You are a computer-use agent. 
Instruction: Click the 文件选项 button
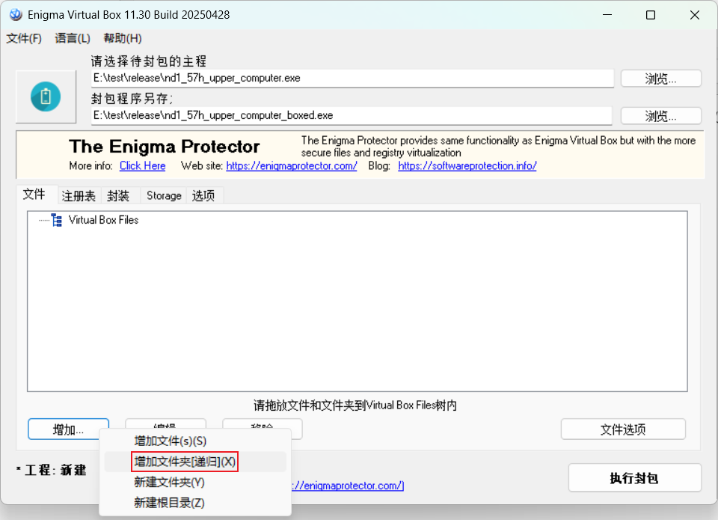tap(623, 429)
